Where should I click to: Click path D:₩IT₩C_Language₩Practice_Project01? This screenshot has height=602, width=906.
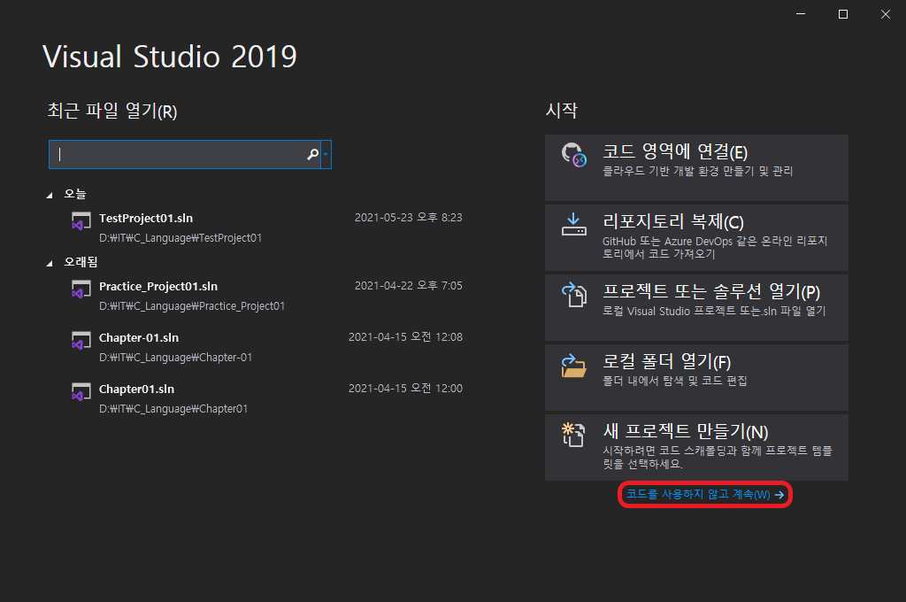pos(192,306)
